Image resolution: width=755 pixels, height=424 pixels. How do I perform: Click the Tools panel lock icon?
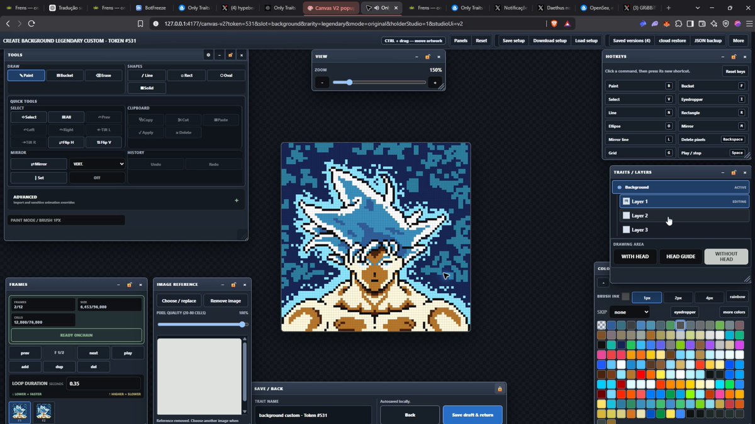click(x=230, y=55)
